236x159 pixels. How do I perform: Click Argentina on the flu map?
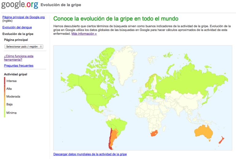(x=114, y=137)
